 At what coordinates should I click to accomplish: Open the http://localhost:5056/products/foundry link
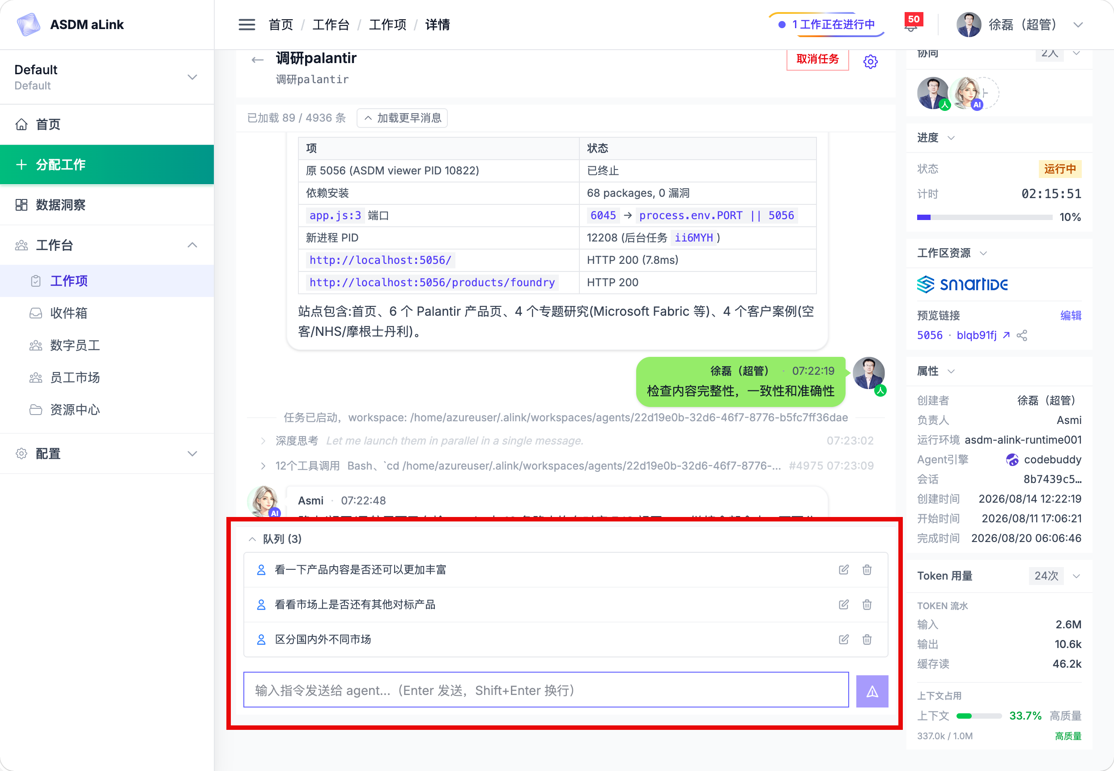tap(432, 282)
